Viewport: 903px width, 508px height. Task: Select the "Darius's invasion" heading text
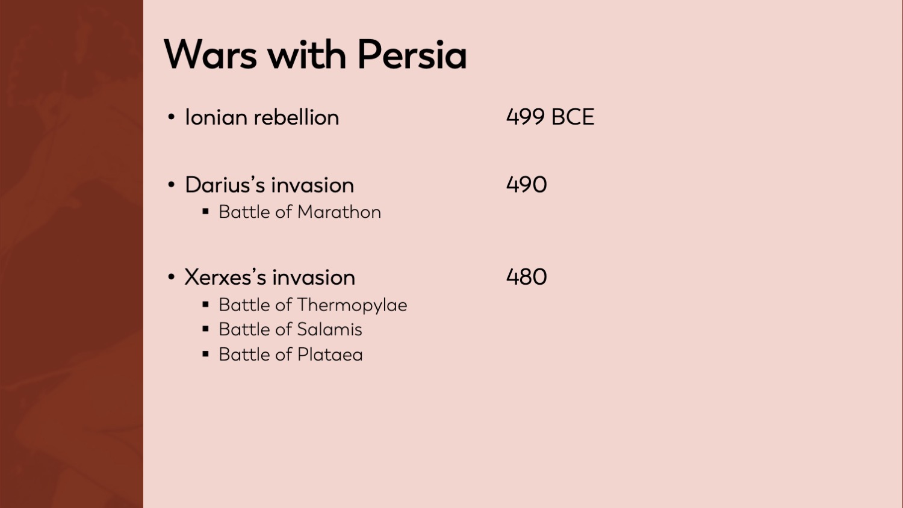(269, 185)
